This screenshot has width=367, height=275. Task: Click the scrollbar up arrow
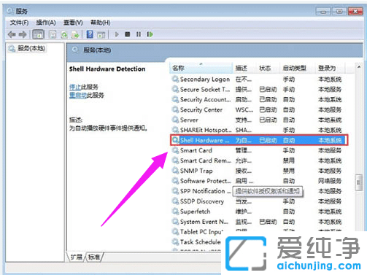point(359,66)
